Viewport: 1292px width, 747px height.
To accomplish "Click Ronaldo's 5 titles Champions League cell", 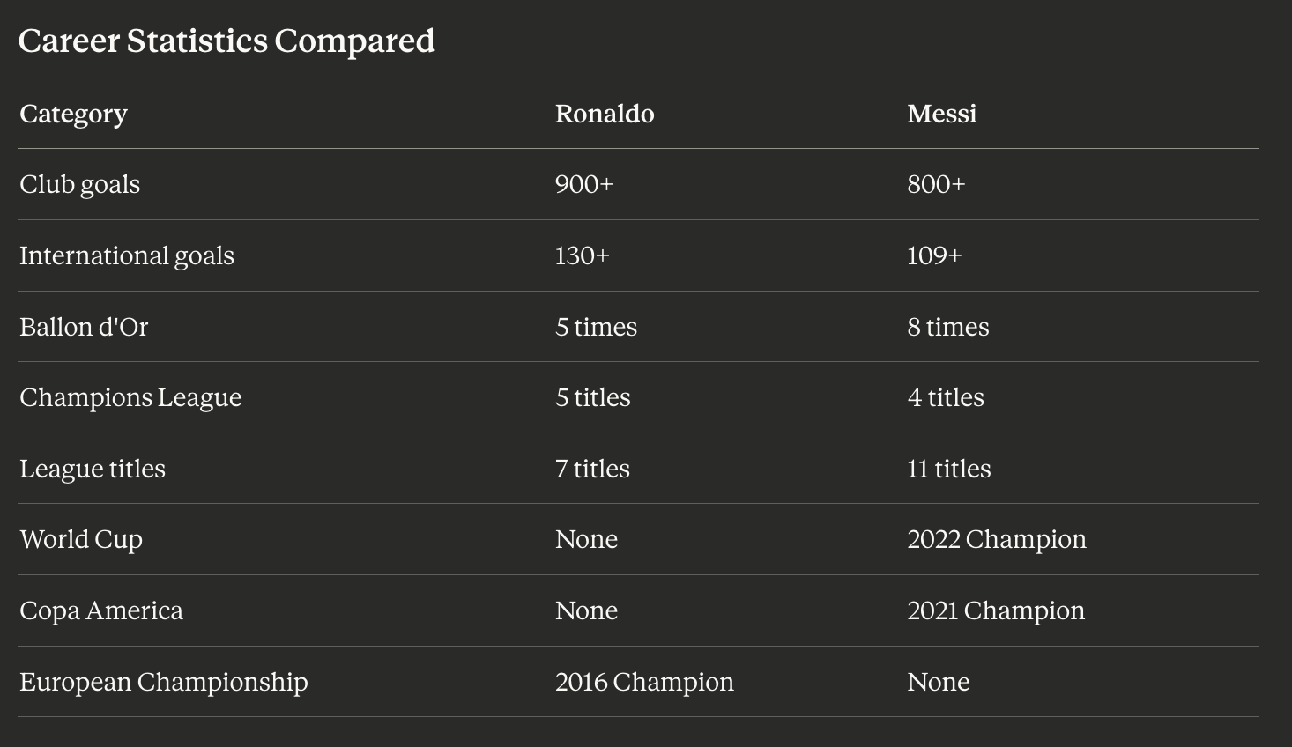I will 592,397.
